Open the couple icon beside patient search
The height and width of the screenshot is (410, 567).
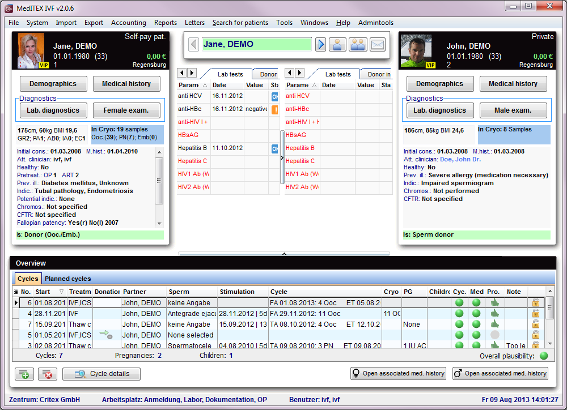[x=358, y=44]
